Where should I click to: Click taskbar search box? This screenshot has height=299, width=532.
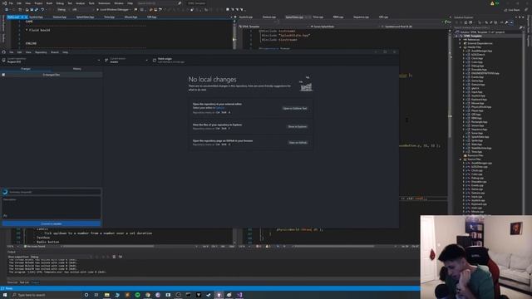(x=46, y=295)
